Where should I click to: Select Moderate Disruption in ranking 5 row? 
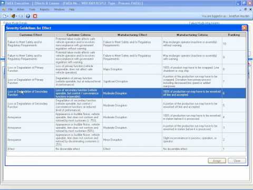coord(132,106)
